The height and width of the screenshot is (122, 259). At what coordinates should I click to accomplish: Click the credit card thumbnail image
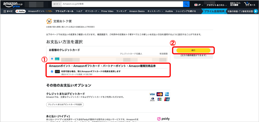(x=57, y=59)
